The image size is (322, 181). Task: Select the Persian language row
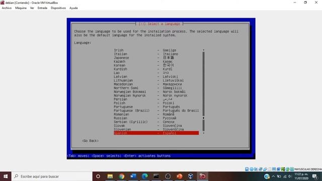click(156, 100)
